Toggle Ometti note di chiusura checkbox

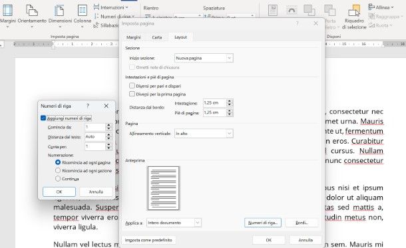point(132,67)
